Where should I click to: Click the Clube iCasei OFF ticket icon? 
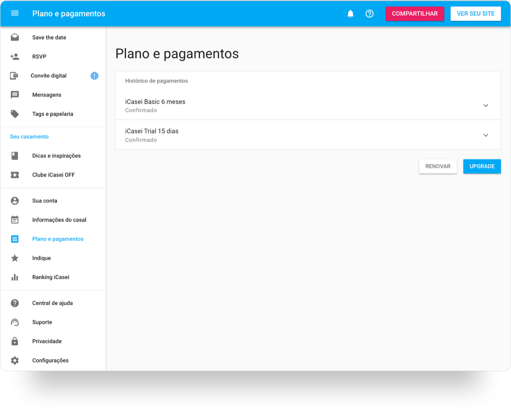coord(15,175)
